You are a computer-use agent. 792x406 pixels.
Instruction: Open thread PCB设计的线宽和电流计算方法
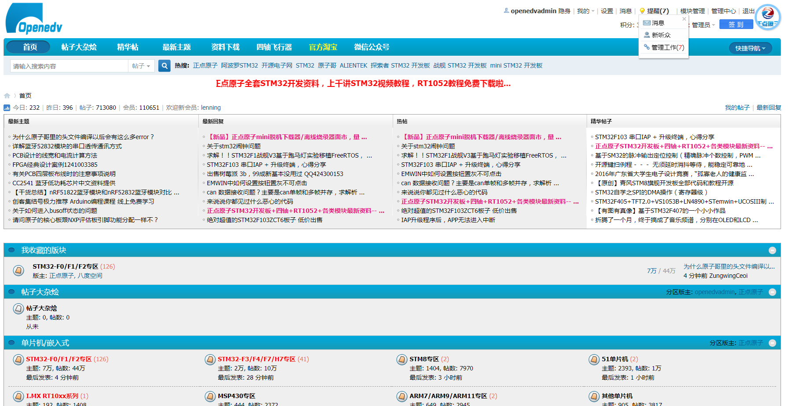click(55, 155)
